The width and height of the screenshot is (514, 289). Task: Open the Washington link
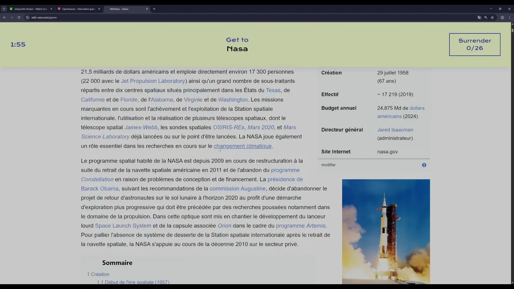tap(233, 100)
